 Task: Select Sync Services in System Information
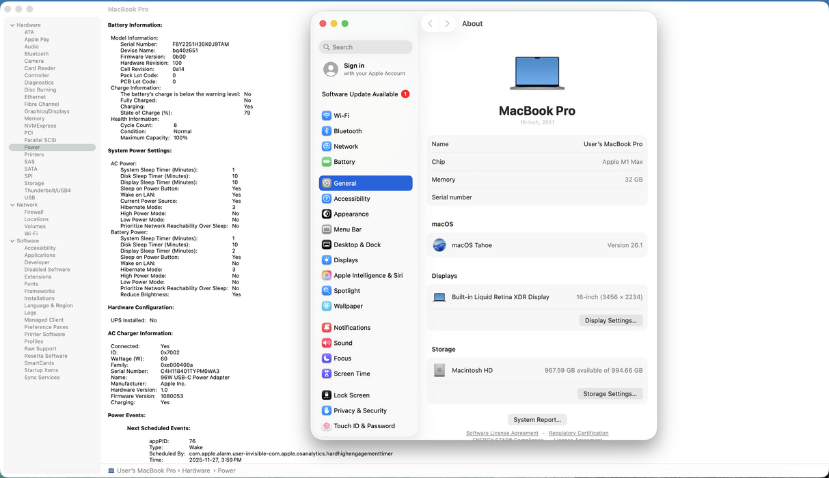pyautogui.click(x=42, y=378)
